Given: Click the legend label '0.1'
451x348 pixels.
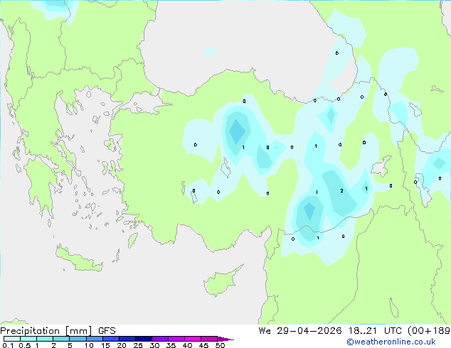Looking at the screenshot, I should [8, 345].
